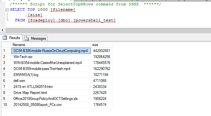
Task: Select size value 2438334
Action: 102,87
